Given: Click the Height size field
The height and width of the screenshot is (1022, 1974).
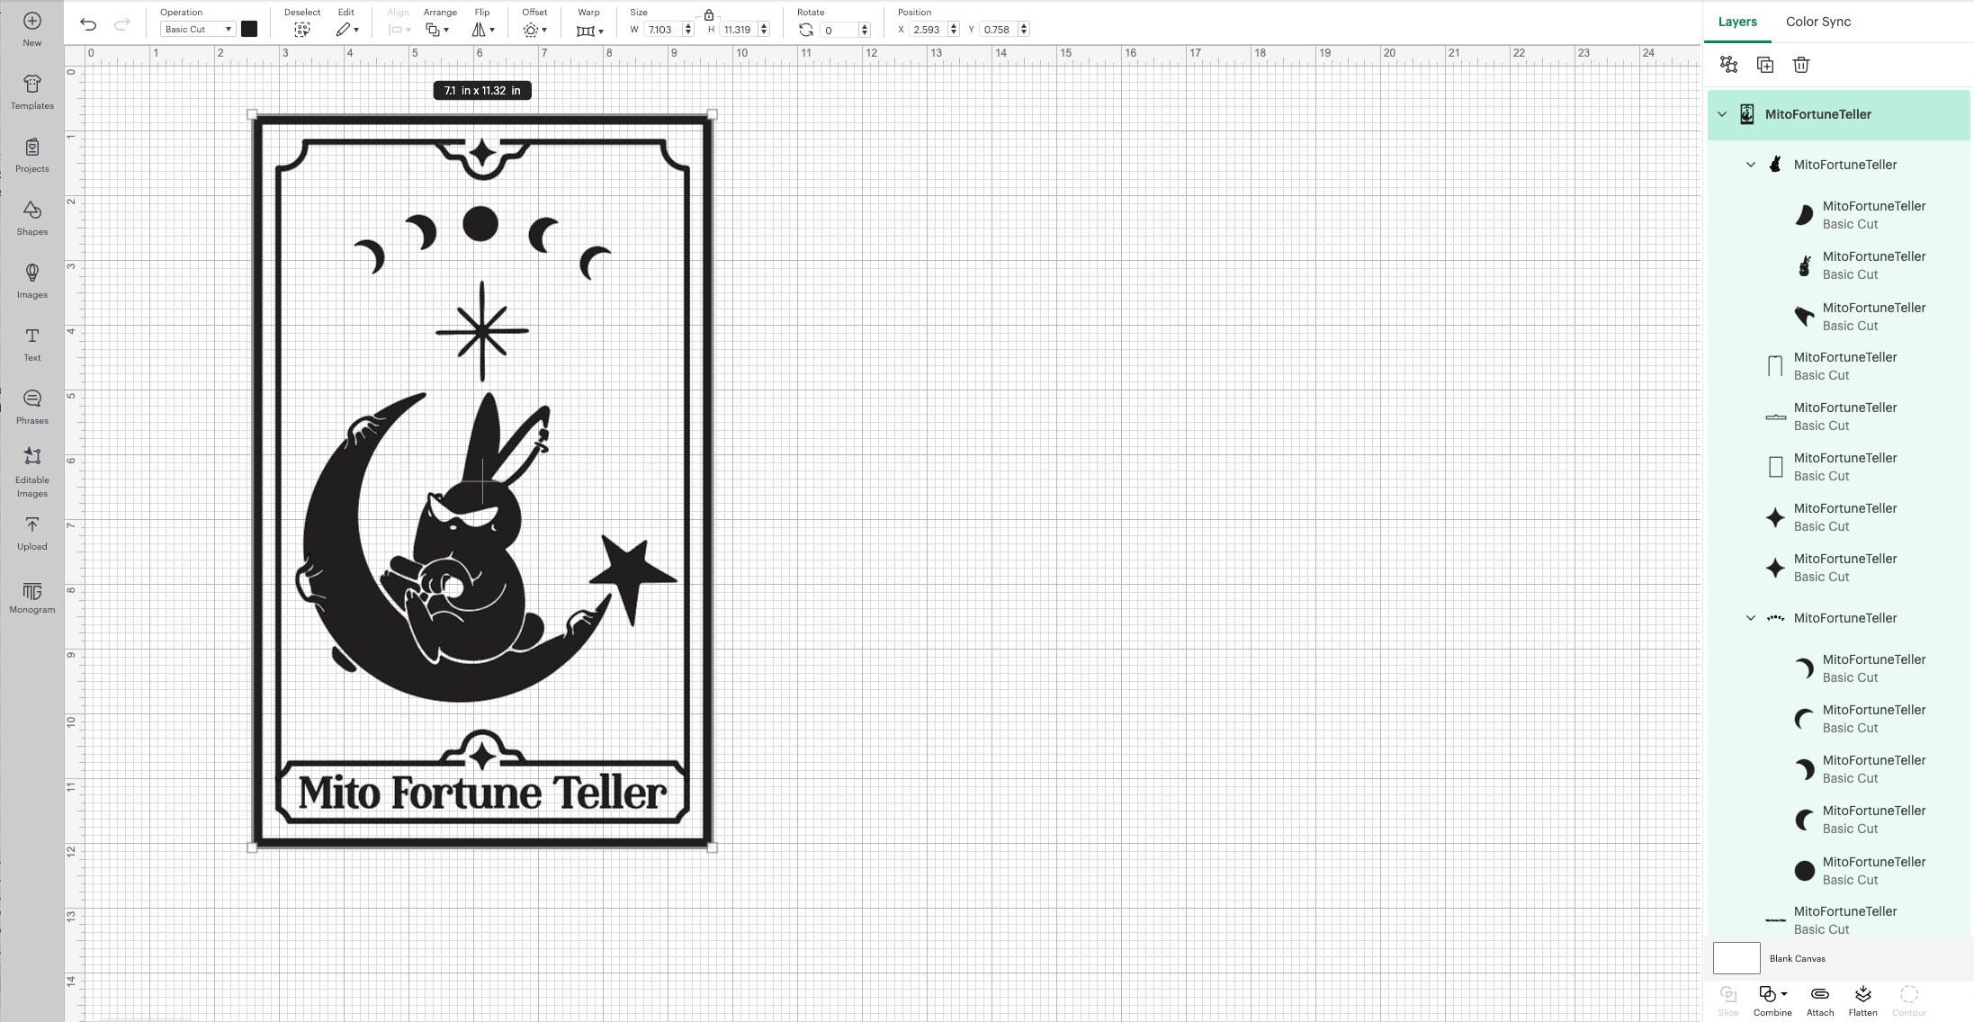Looking at the screenshot, I should (x=739, y=30).
